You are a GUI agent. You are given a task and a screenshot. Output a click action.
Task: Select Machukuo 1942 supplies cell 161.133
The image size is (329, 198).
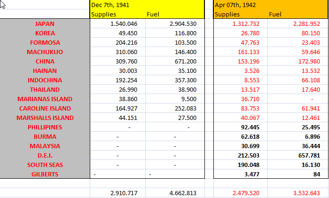[241, 52]
